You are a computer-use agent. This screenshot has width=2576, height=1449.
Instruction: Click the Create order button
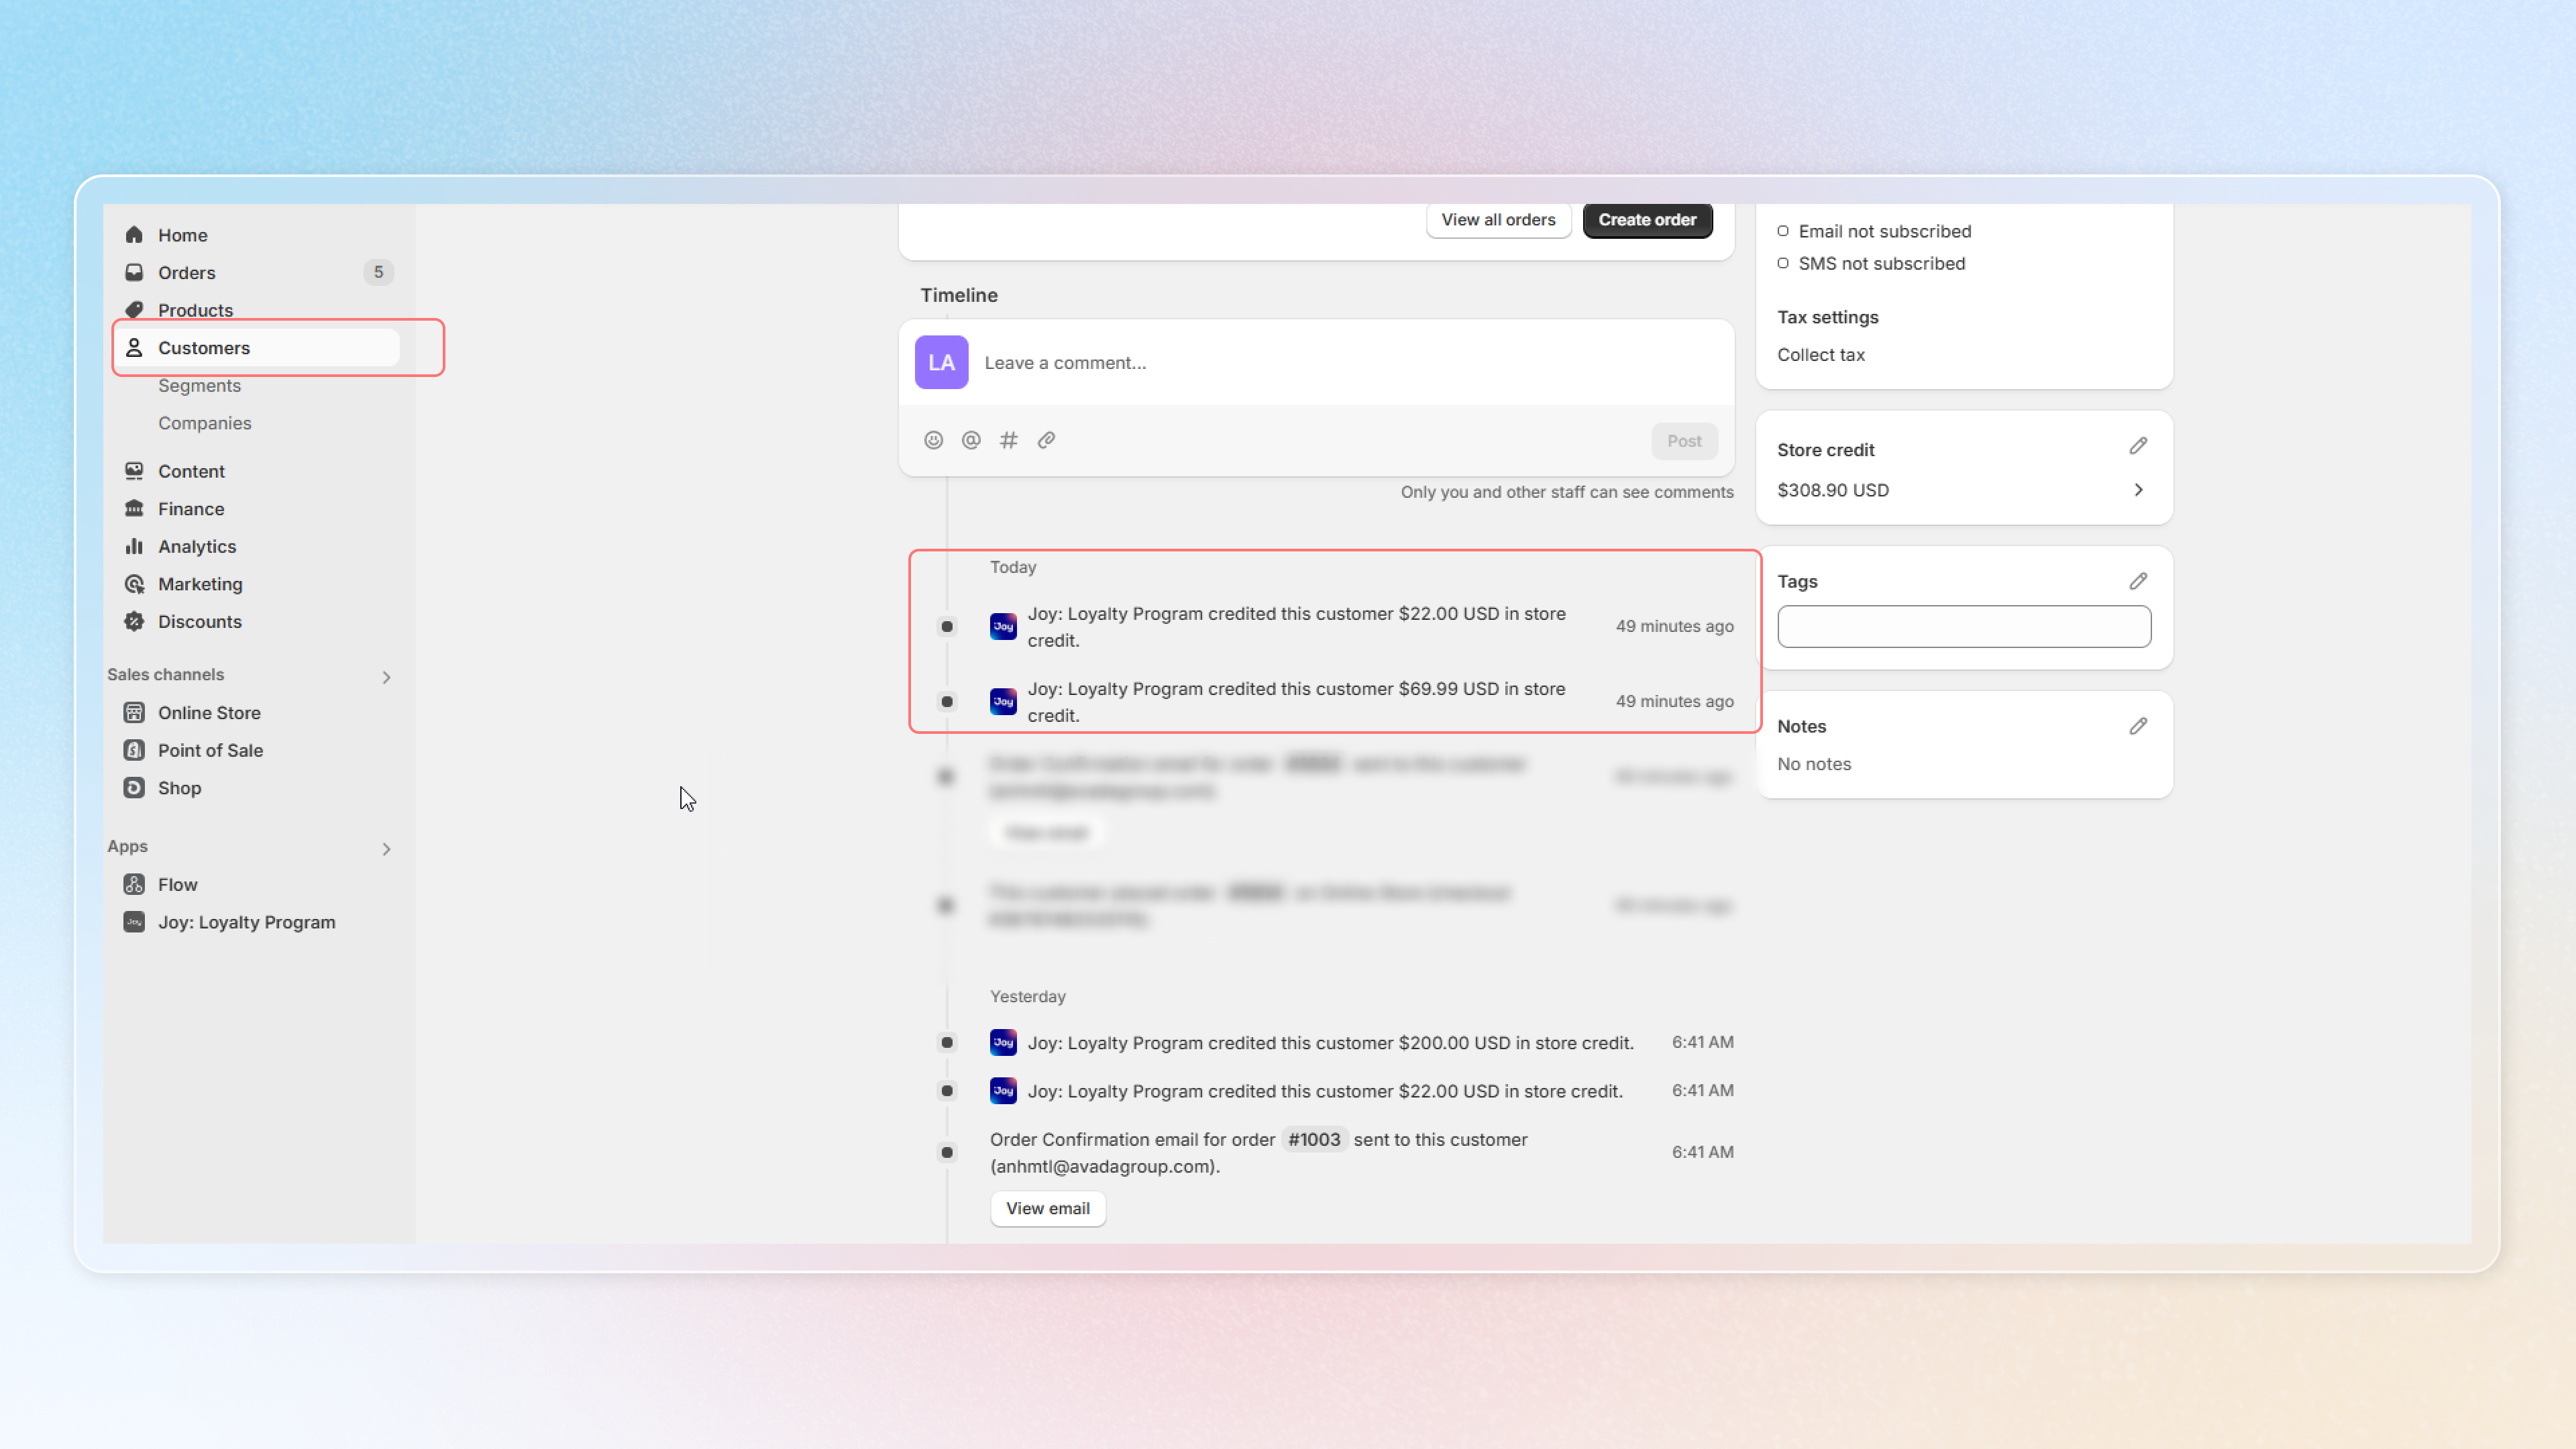tap(1646, 220)
